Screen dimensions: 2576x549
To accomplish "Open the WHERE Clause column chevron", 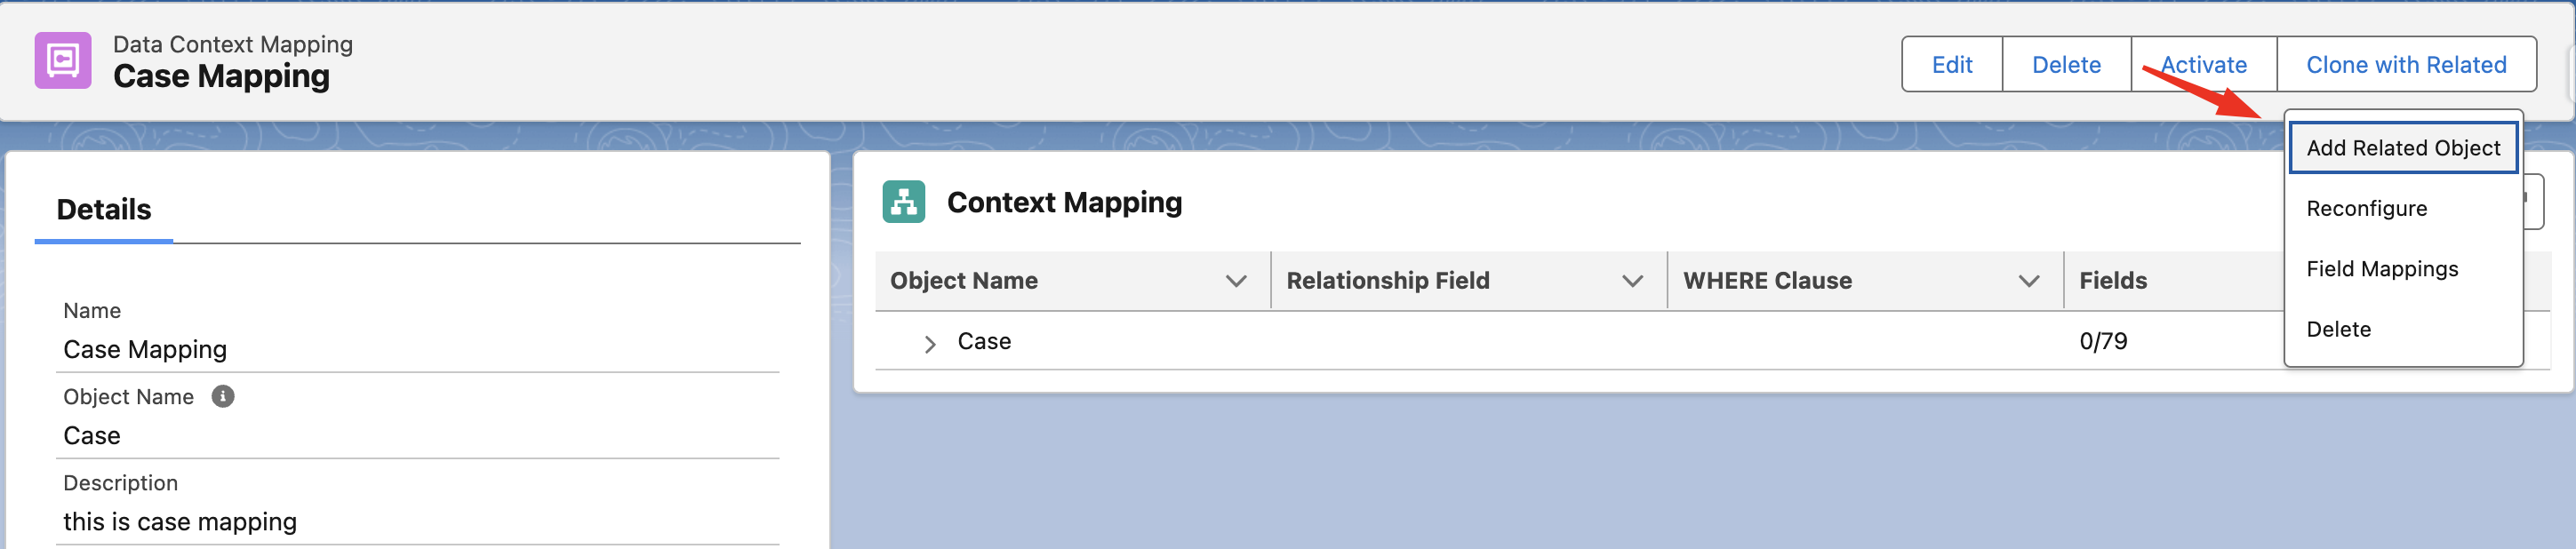I will click(x=2028, y=281).
